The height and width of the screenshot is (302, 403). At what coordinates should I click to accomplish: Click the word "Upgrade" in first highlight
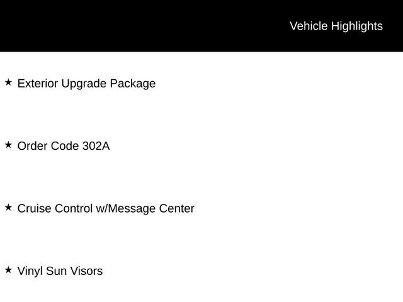(x=84, y=83)
